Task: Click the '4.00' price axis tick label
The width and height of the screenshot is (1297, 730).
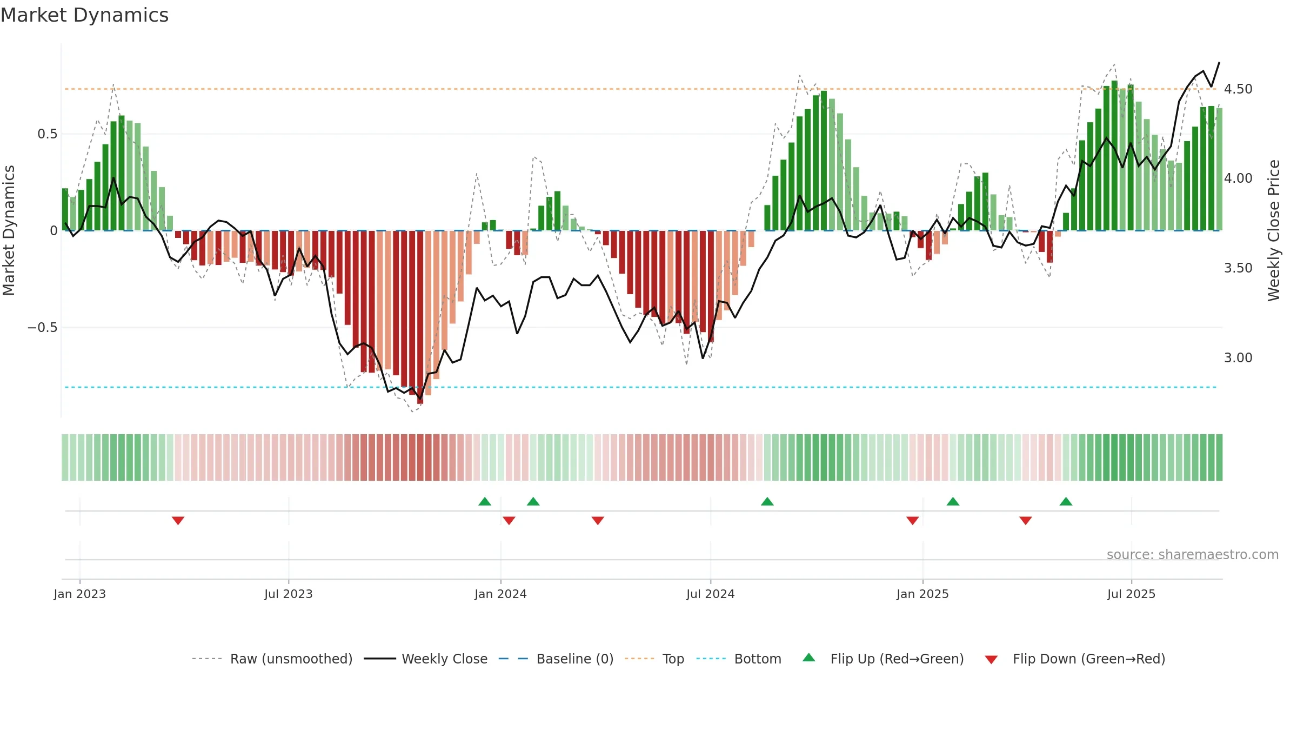Action: (x=1238, y=178)
